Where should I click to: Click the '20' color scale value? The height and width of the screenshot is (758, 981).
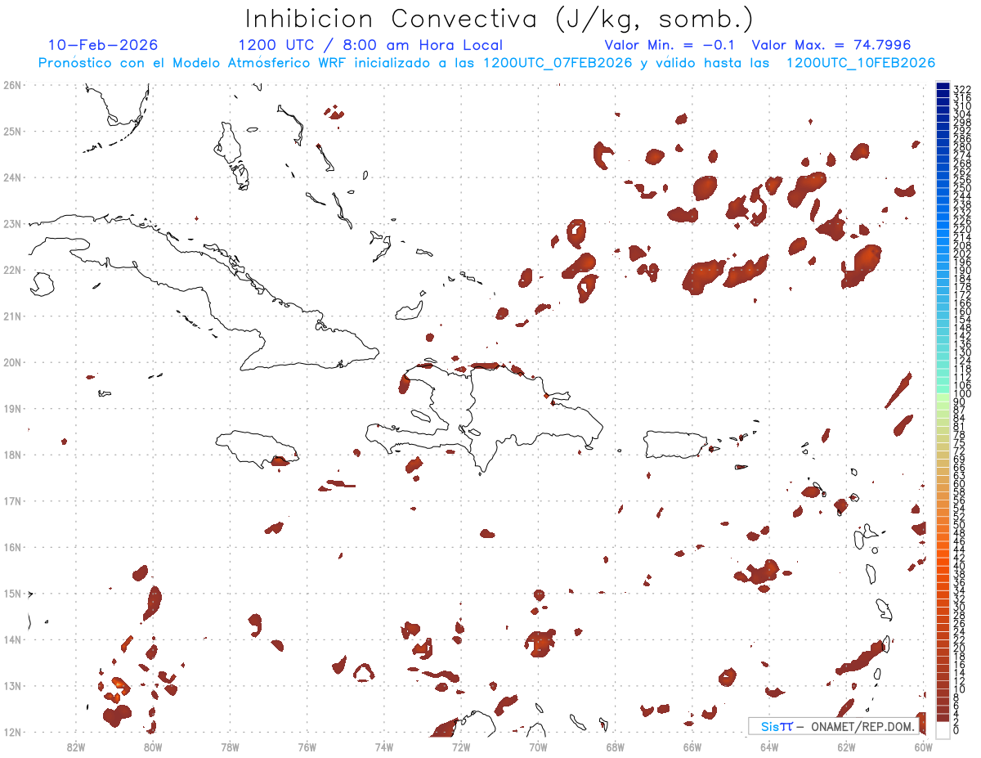coord(960,648)
